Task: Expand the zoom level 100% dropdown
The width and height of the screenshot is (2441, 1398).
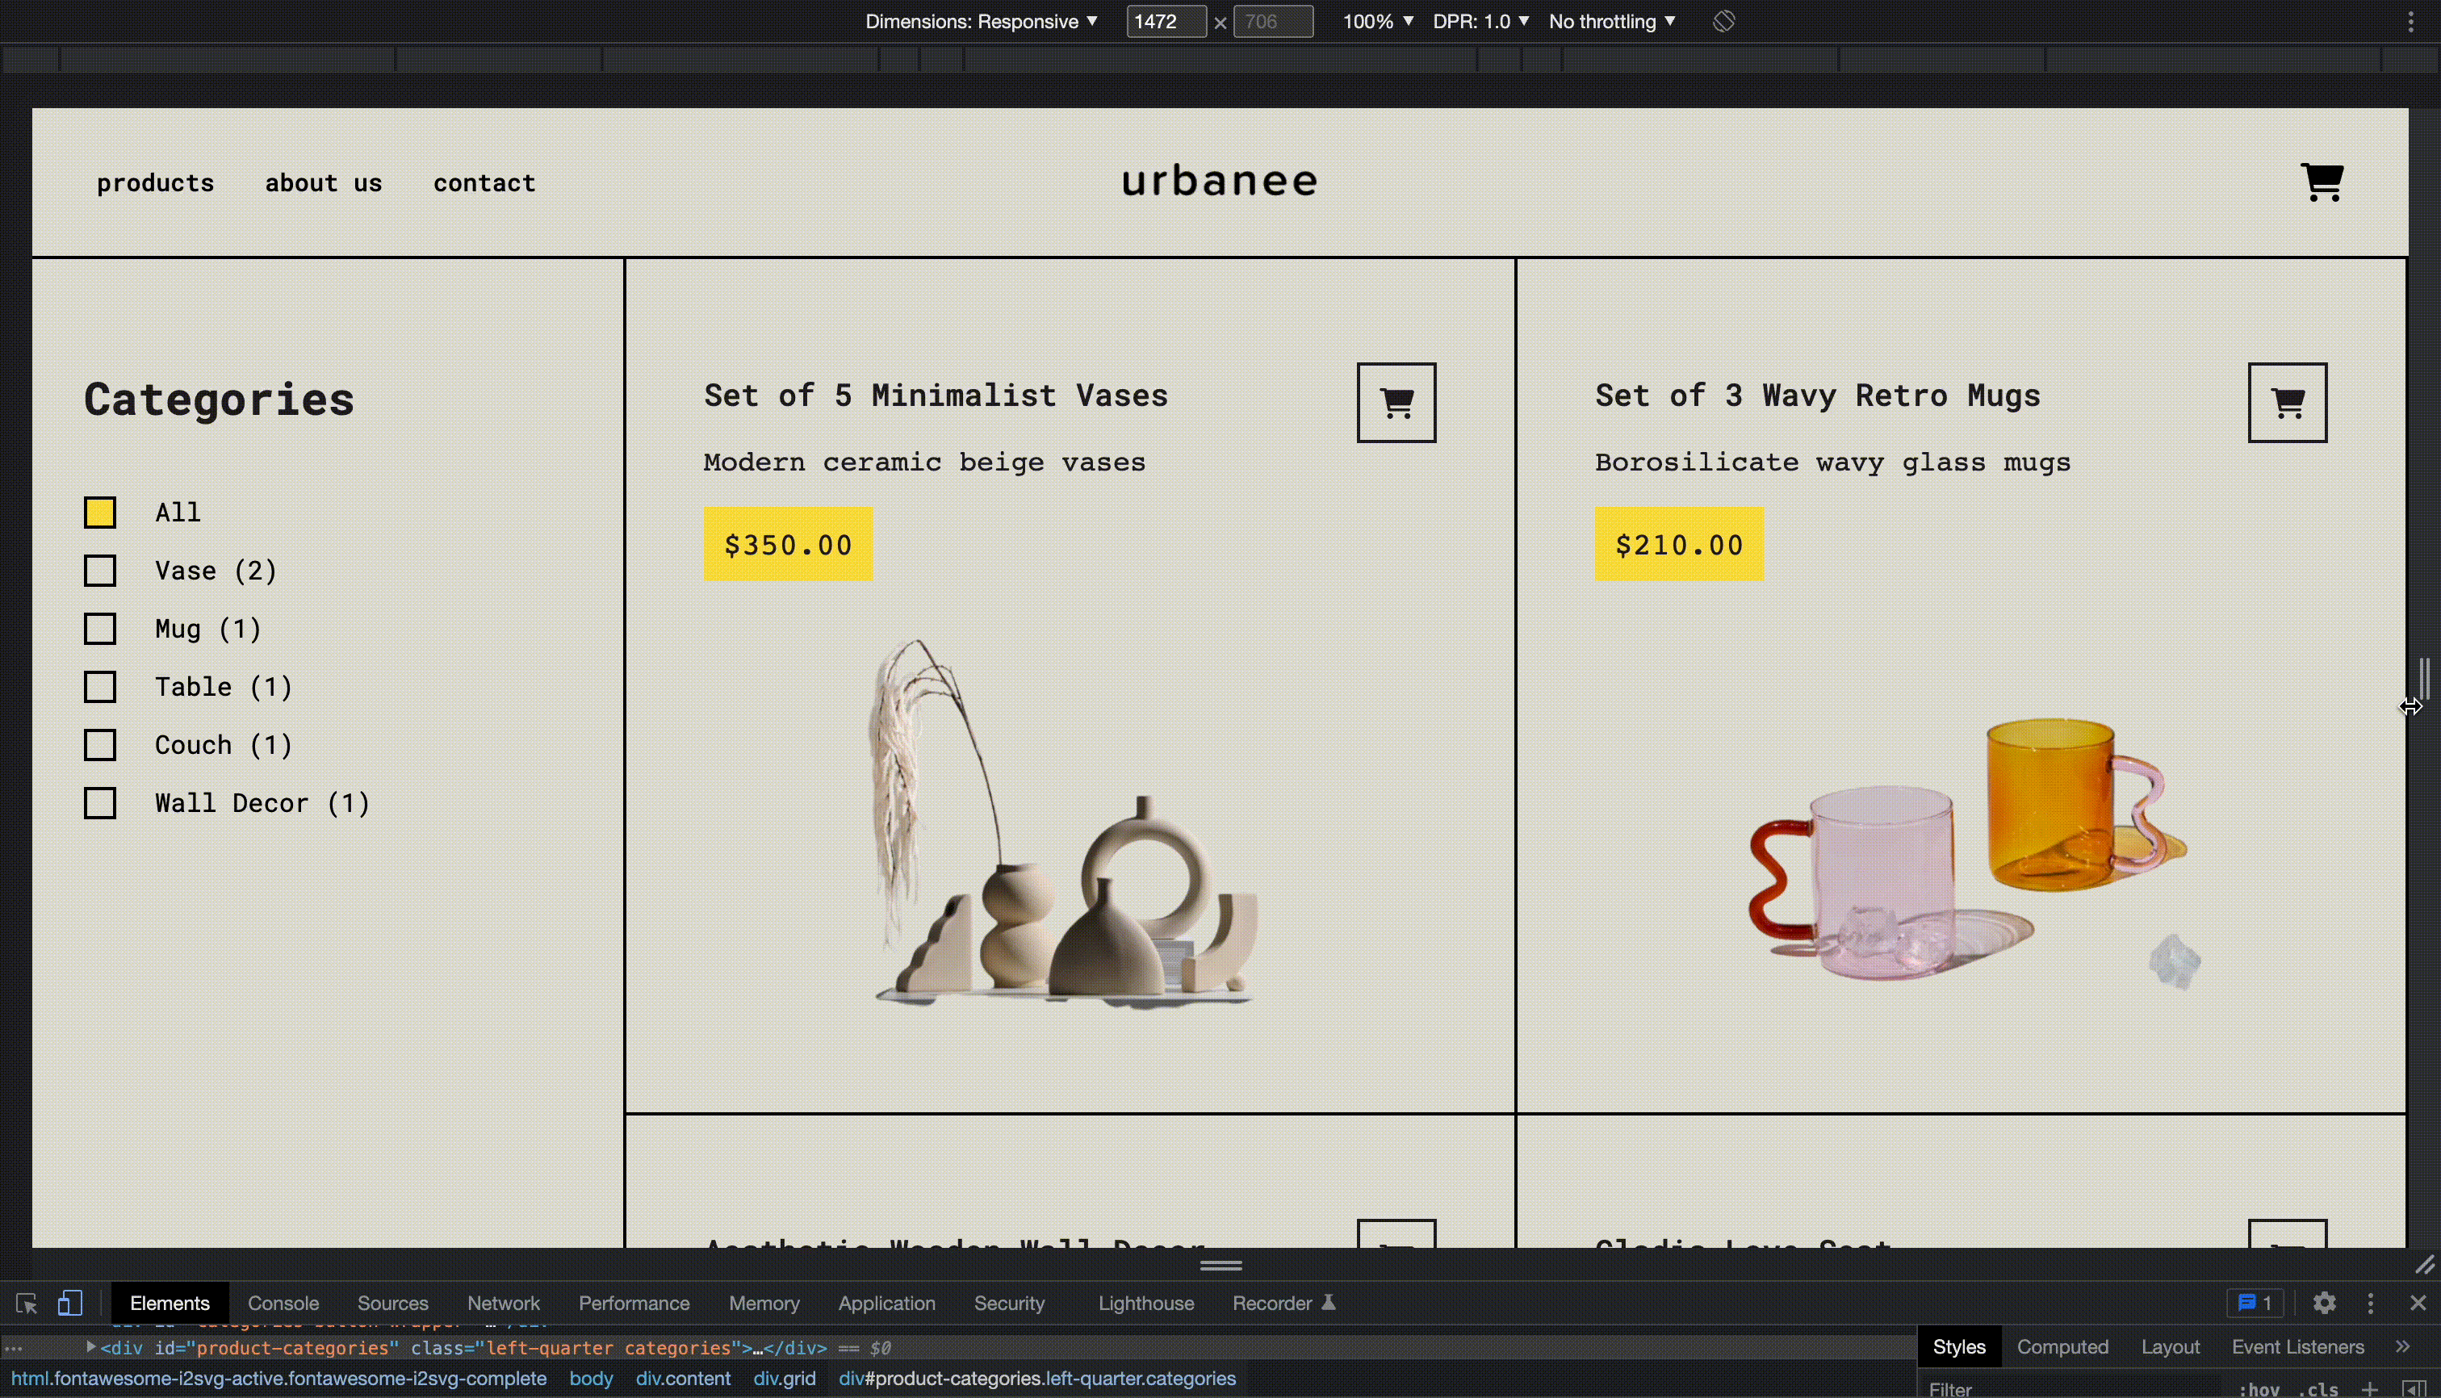Action: [x=1373, y=20]
